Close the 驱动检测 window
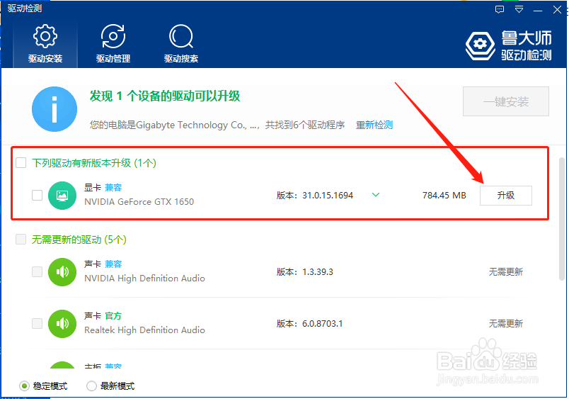The image size is (569, 399). 557,9
